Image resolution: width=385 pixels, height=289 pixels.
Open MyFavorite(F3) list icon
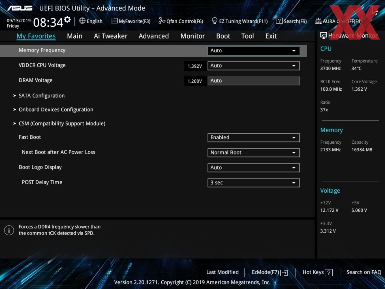[114, 21]
